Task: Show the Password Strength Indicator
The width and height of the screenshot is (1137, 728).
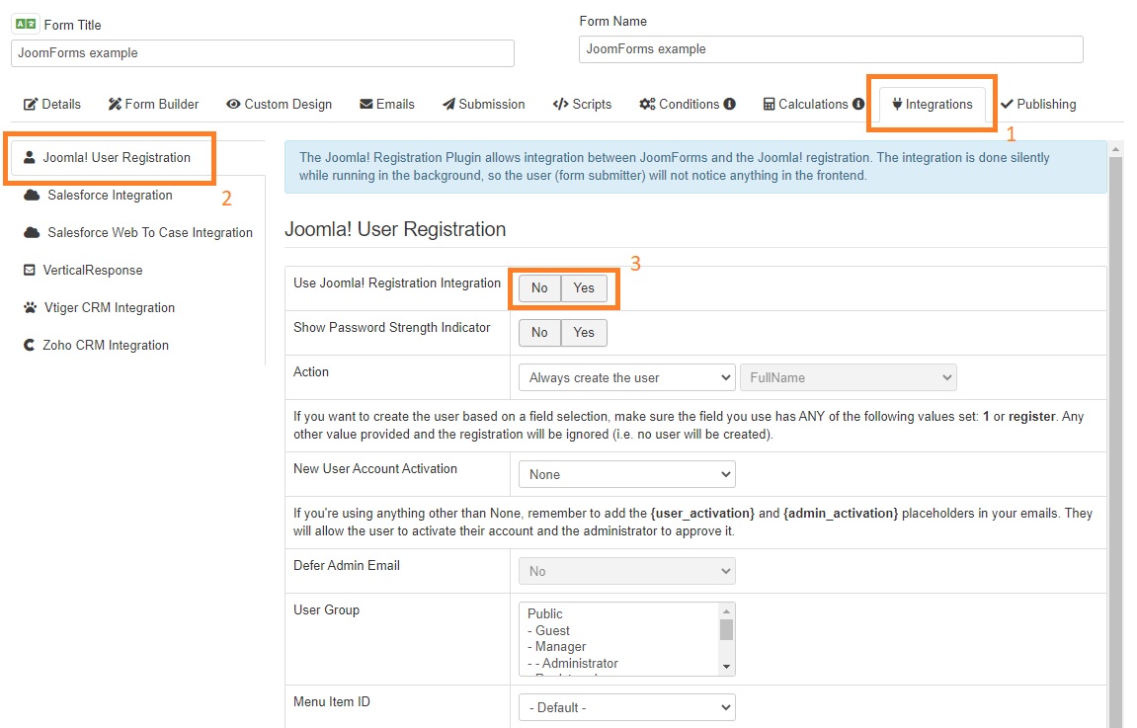Action: pos(583,333)
